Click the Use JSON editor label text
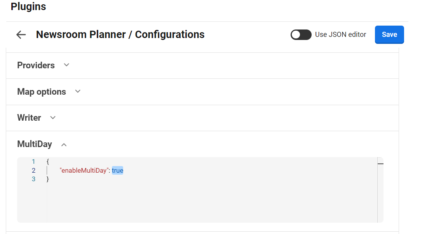The width and height of the screenshot is (434, 234). pyautogui.click(x=340, y=35)
